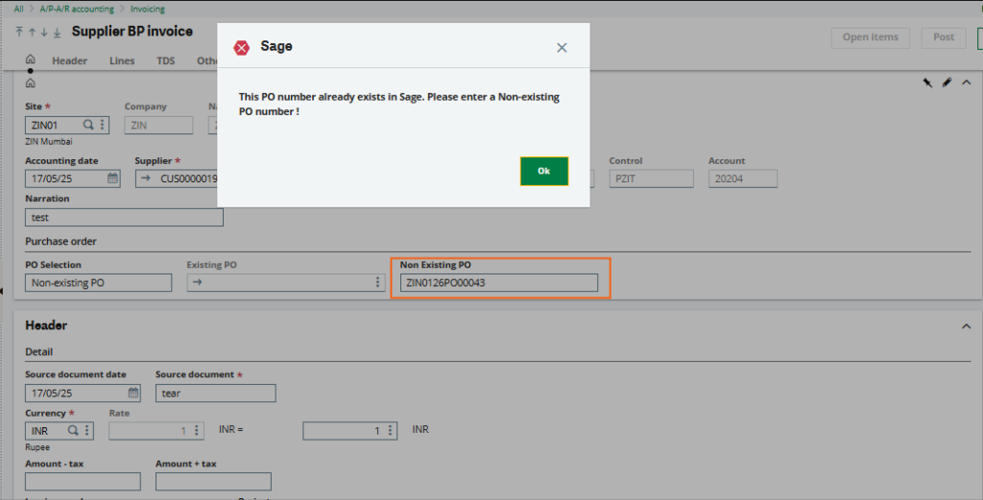Open Existing PO actions menu dots
This screenshot has height=500, width=983.
click(x=377, y=282)
